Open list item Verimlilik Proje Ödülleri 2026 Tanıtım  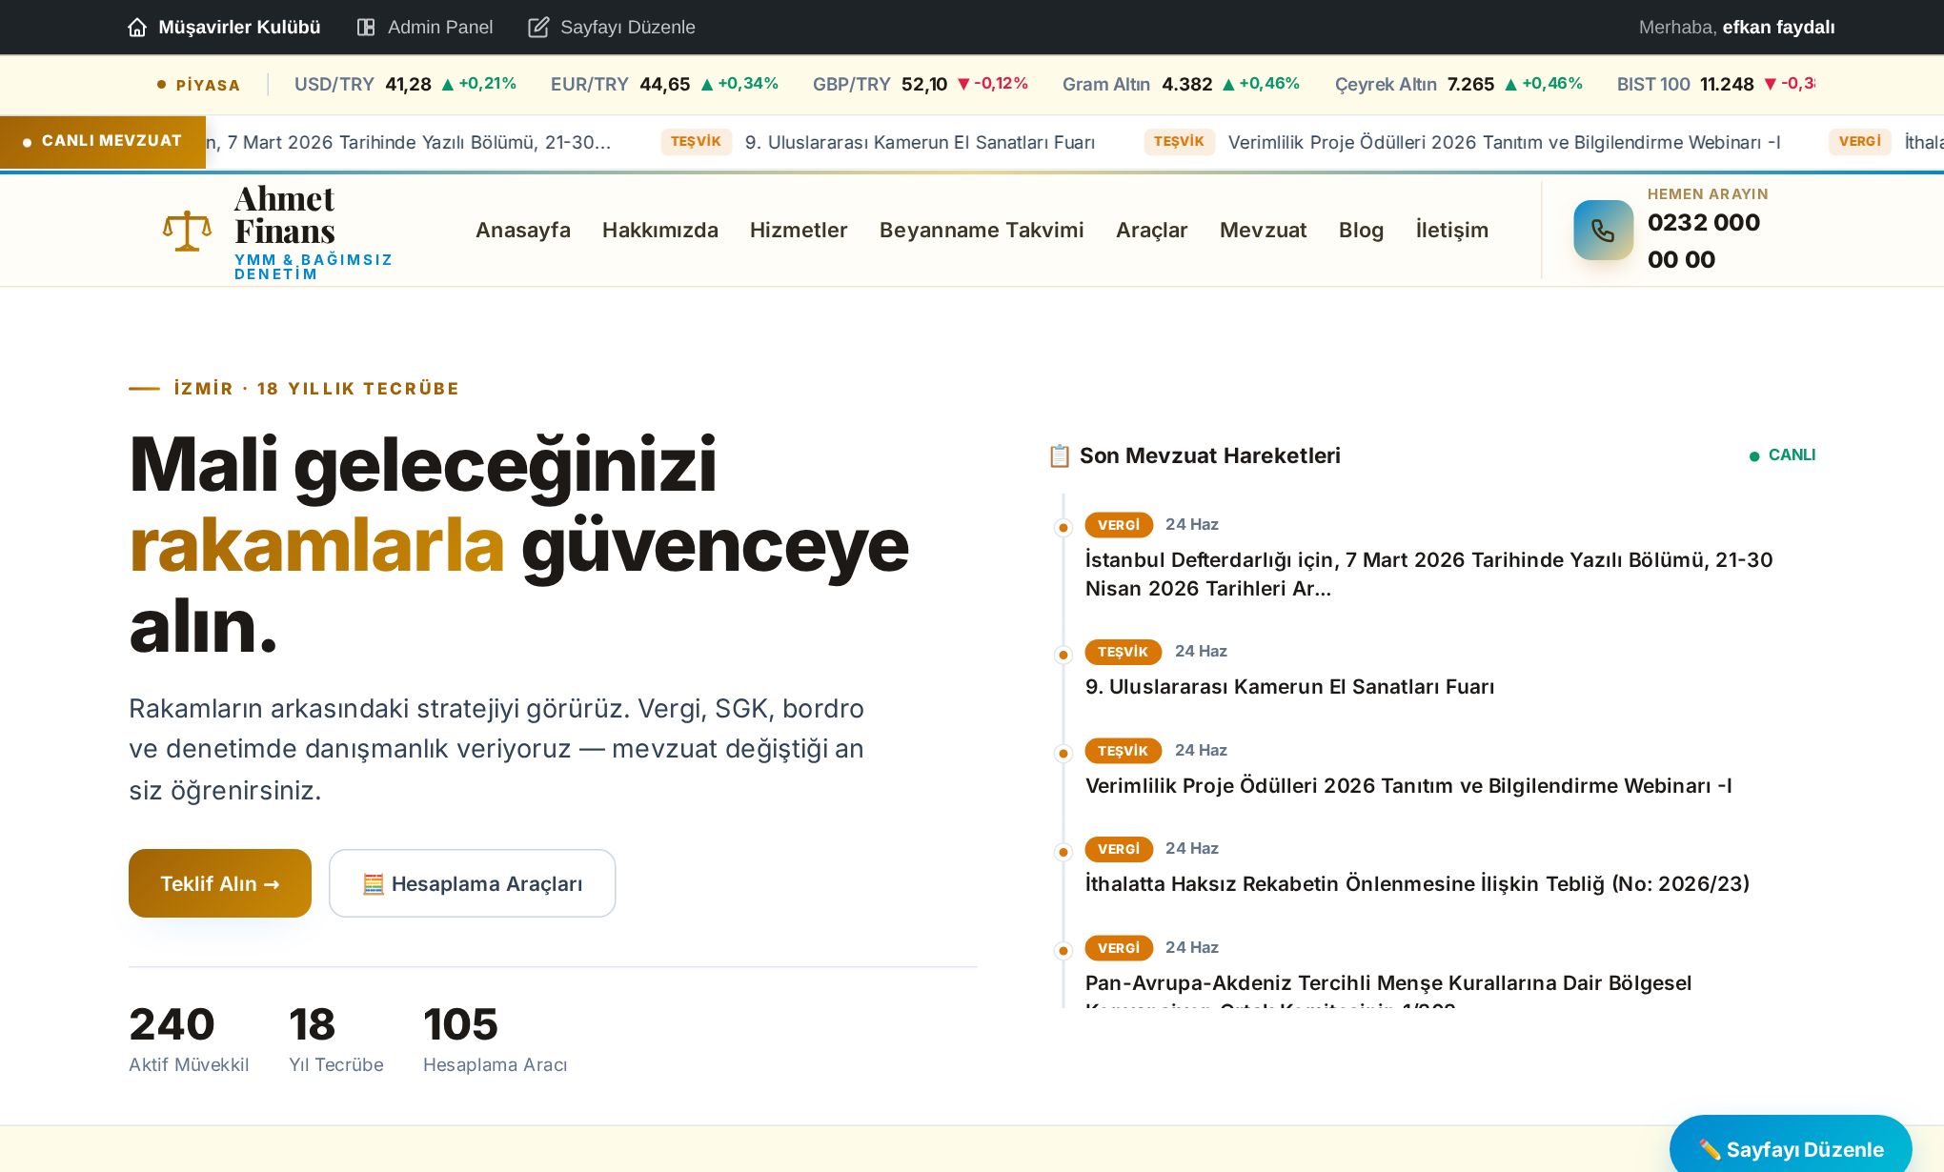click(1408, 786)
